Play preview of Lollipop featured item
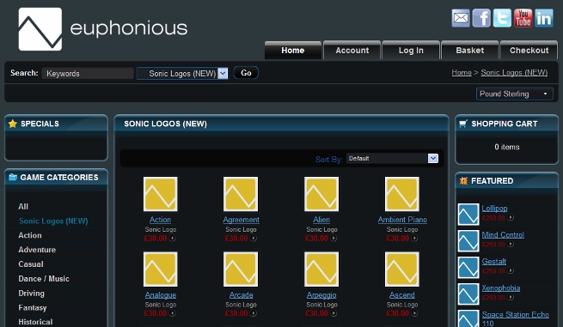 [511, 217]
